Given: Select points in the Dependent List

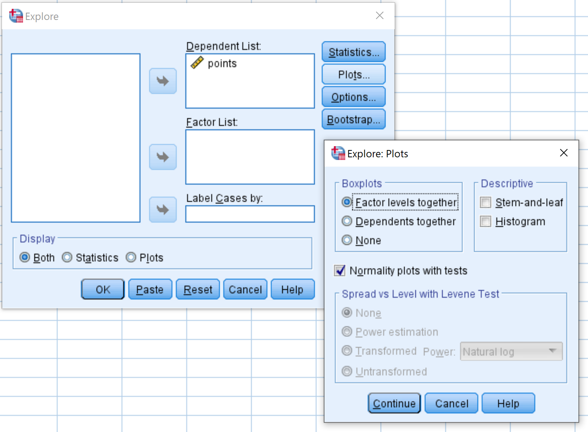Looking at the screenshot, I should pyautogui.click(x=222, y=63).
